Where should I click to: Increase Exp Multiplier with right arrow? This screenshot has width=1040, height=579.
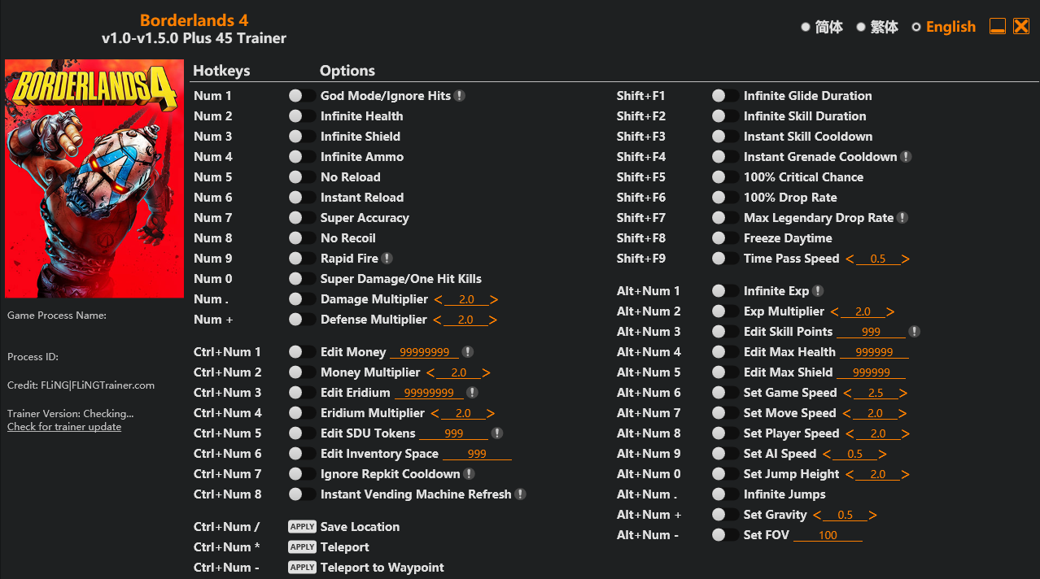[x=890, y=311]
